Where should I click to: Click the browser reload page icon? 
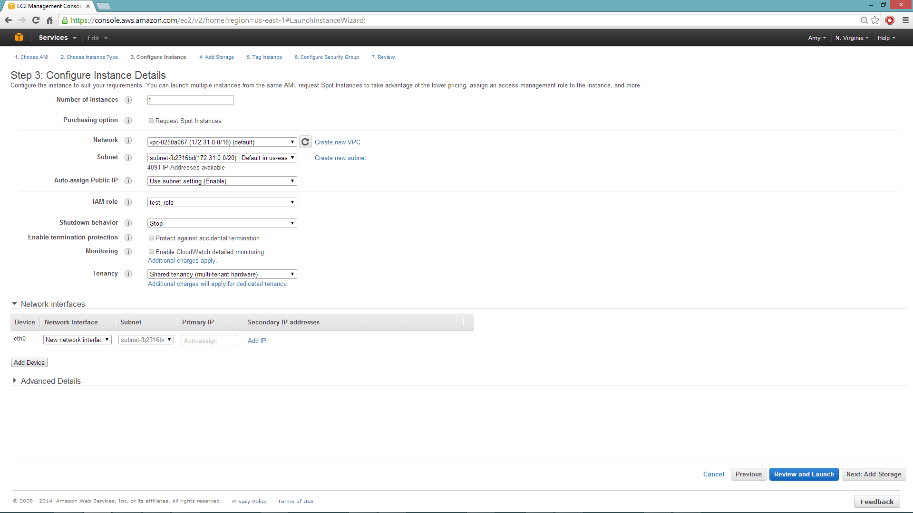[x=36, y=20]
